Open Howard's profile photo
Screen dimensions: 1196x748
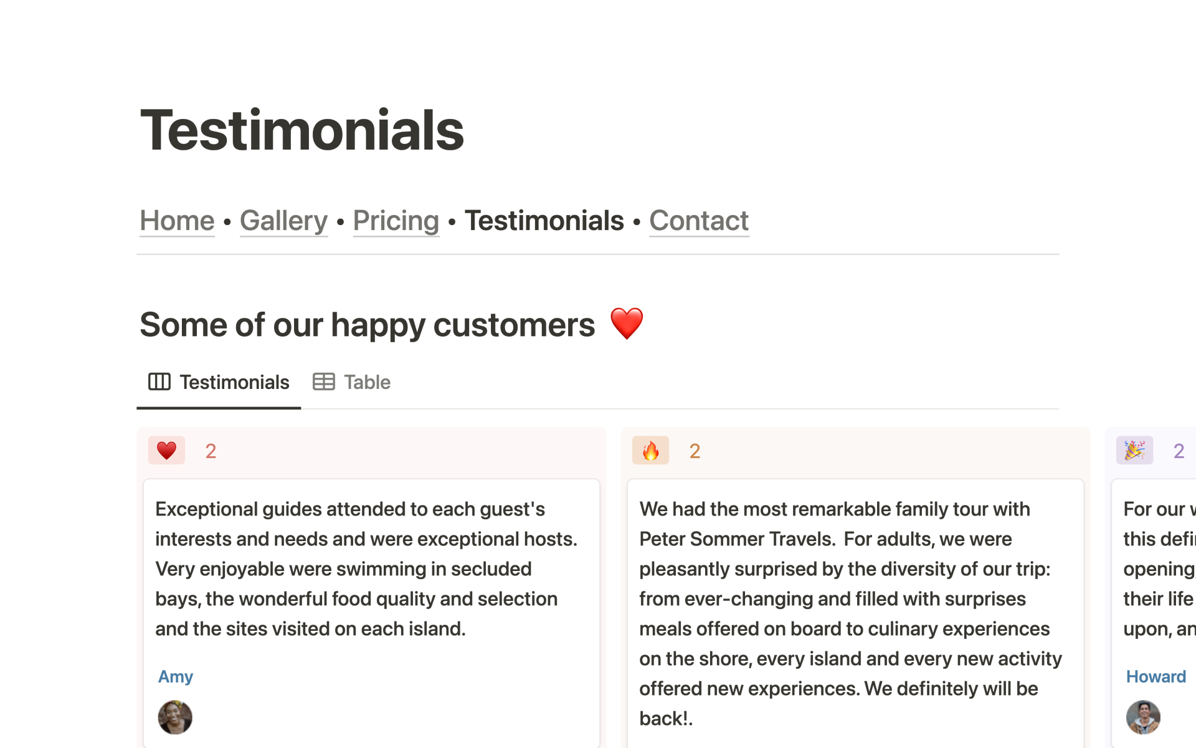pos(1143,717)
